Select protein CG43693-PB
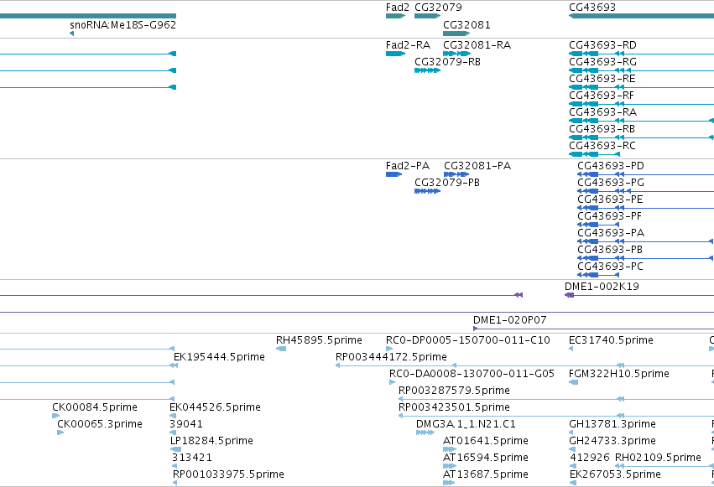 click(610, 250)
